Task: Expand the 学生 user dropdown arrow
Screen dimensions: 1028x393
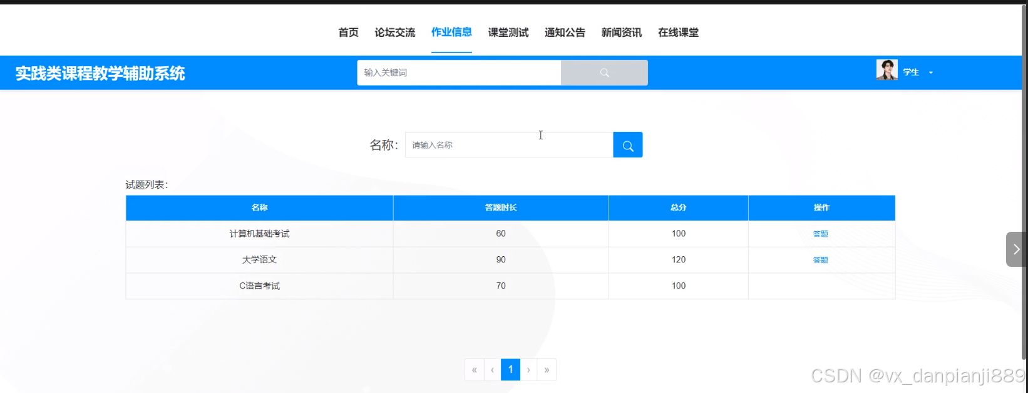Action: tap(931, 72)
